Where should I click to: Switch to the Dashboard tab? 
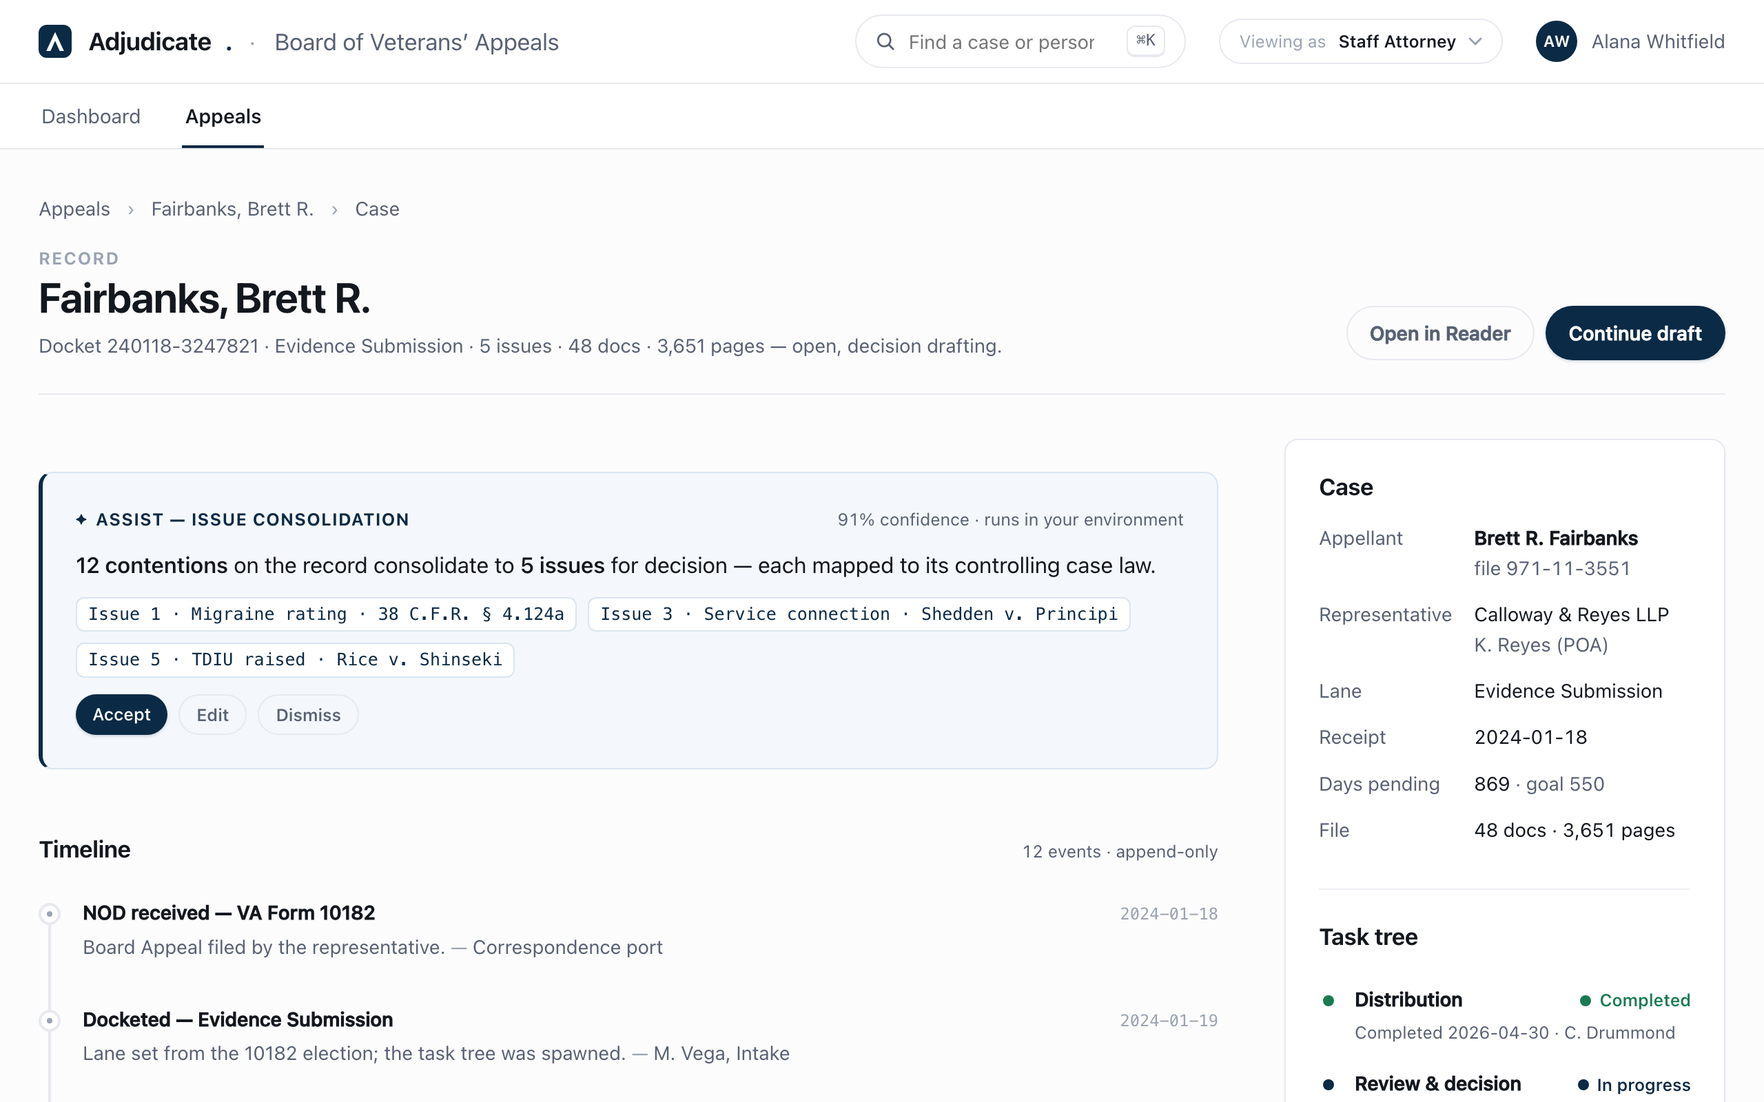pyautogui.click(x=91, y=116)
